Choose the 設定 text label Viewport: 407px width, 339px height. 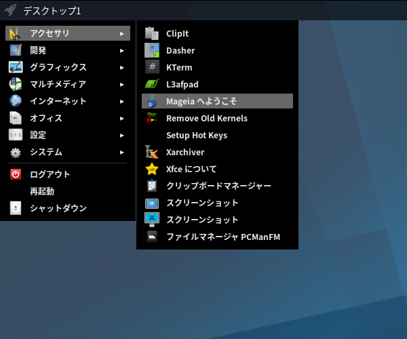point(38,135)
